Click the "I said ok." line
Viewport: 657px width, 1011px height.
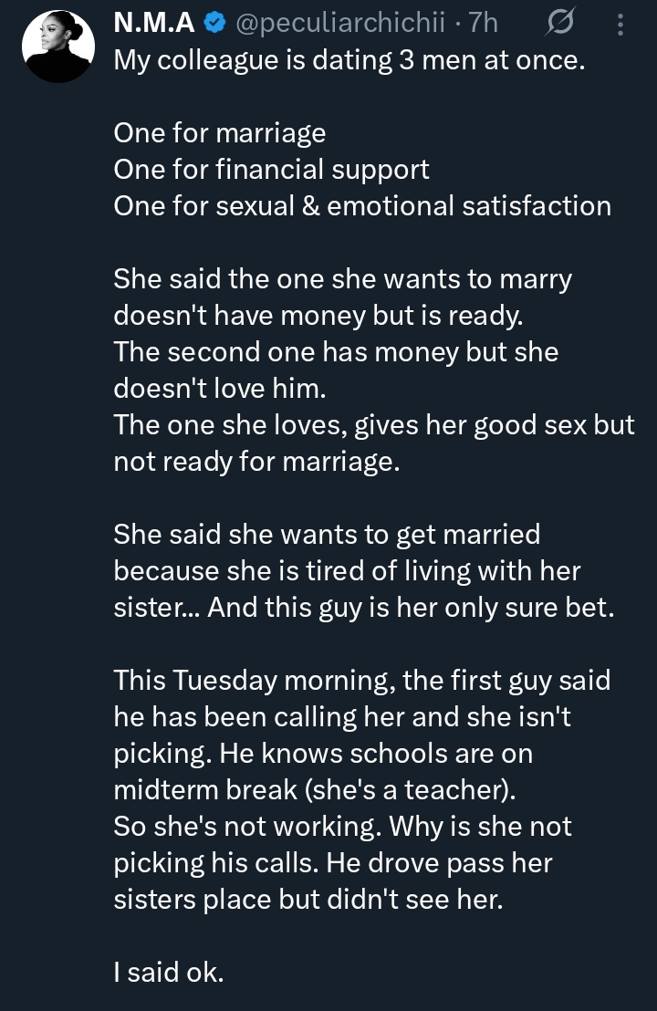[168, 973]
